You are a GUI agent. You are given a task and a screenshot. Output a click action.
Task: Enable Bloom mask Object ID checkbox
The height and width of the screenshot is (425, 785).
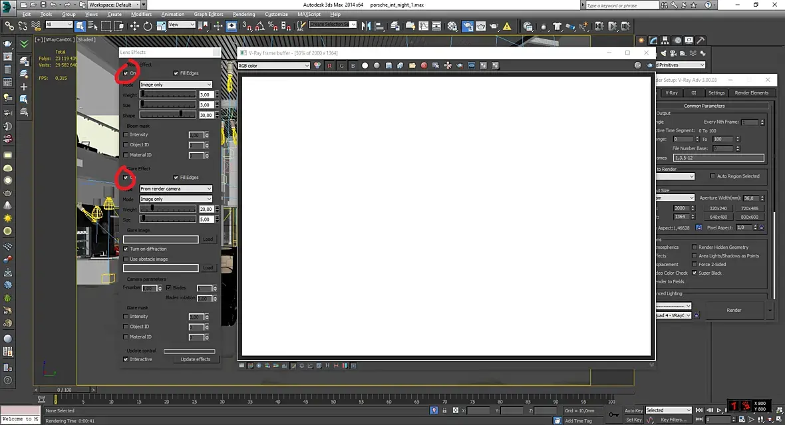pos(126,145)
